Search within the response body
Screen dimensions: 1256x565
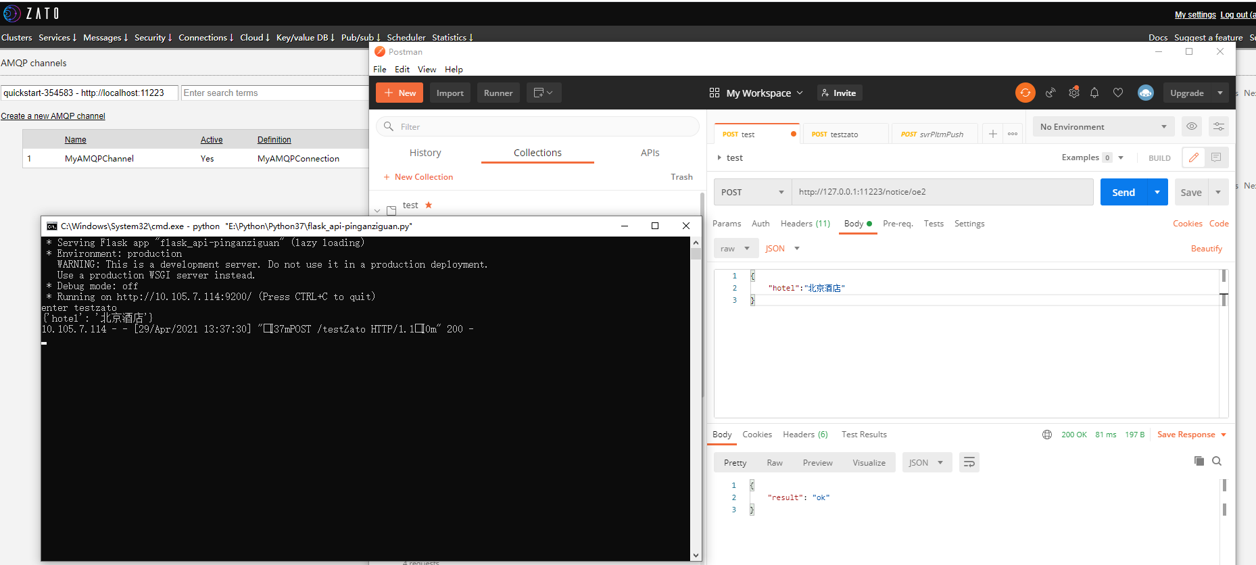(1217, 461)
